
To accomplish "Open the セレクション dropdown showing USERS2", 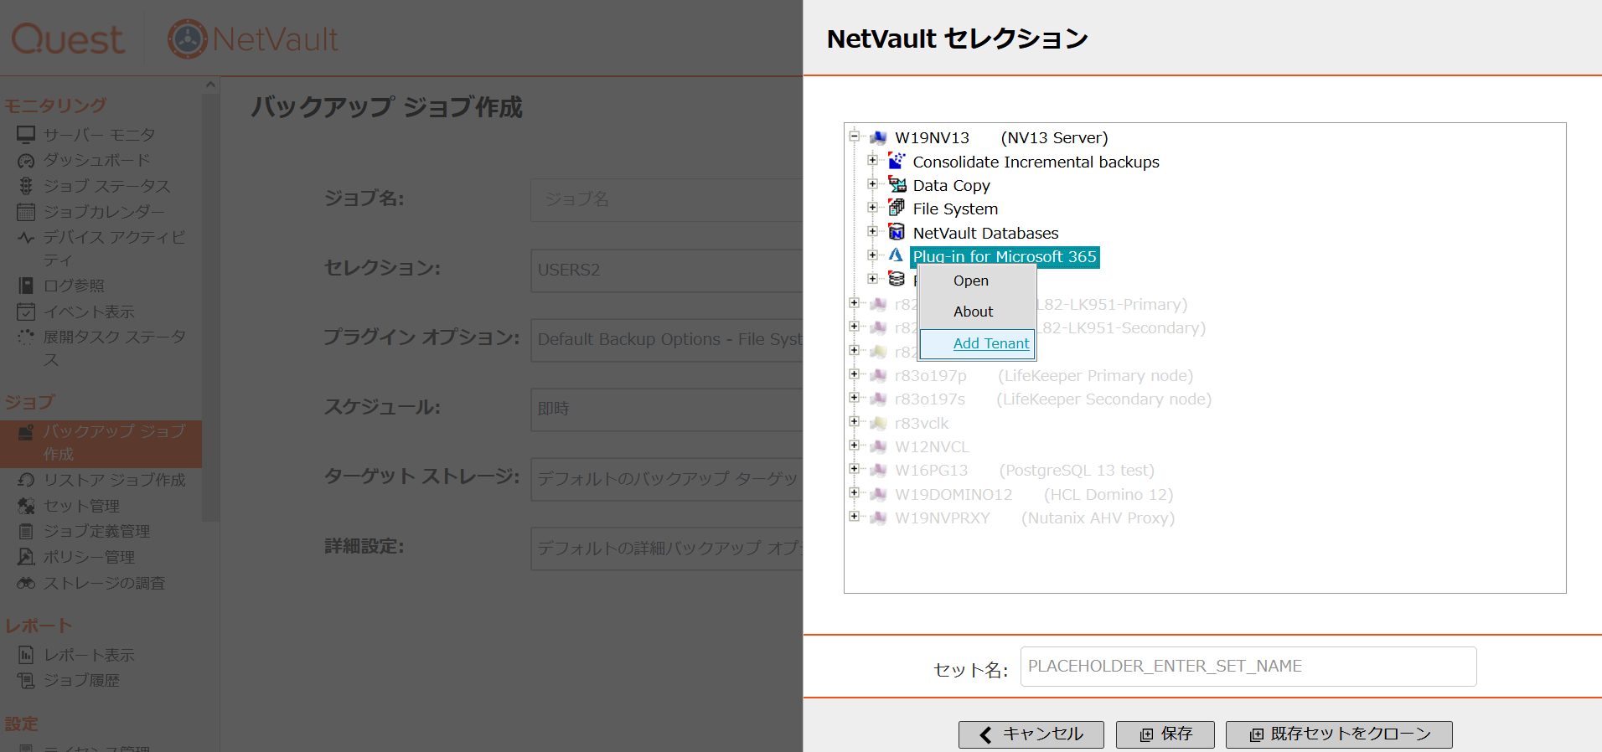I will pyautogui.click(x=666, y=270).
